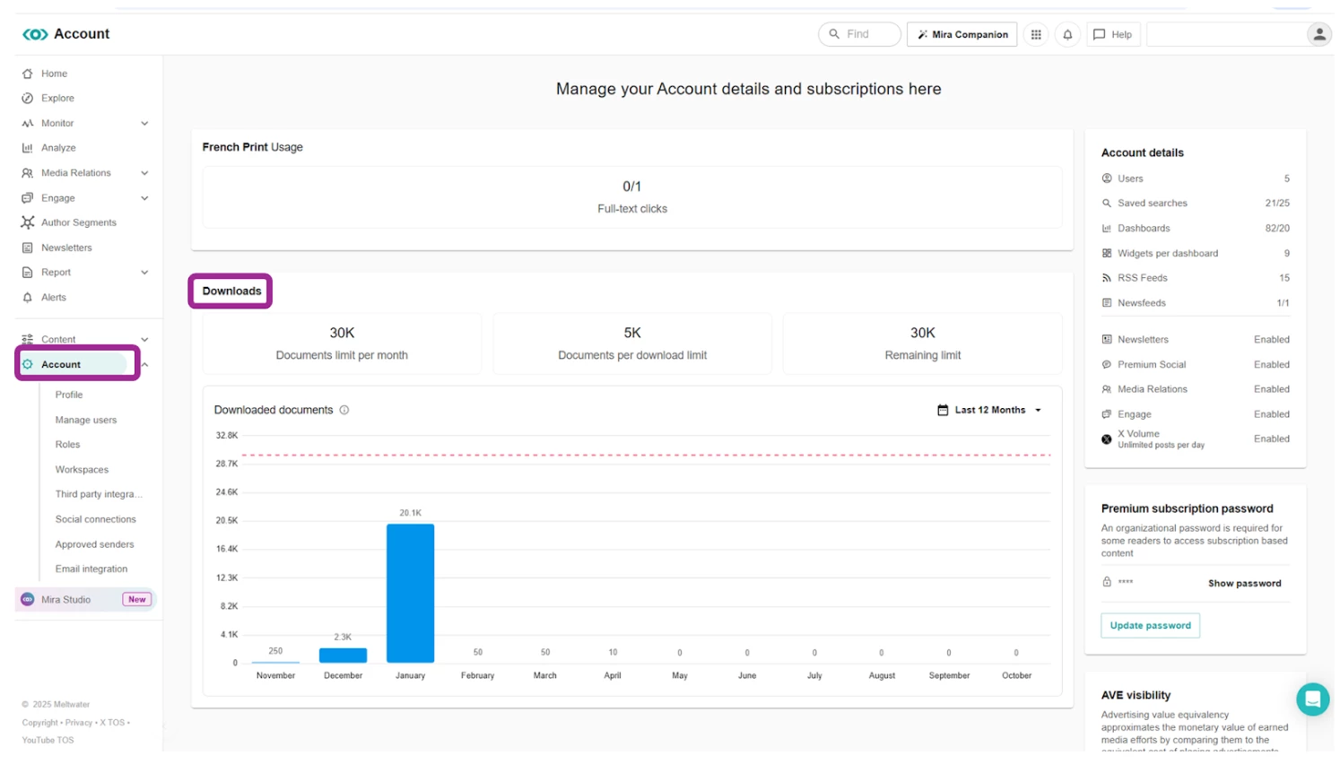This screenshot has width=1340, height=773.
Task: Click the Newsfeeds icon
Action: click(1107, 303)
